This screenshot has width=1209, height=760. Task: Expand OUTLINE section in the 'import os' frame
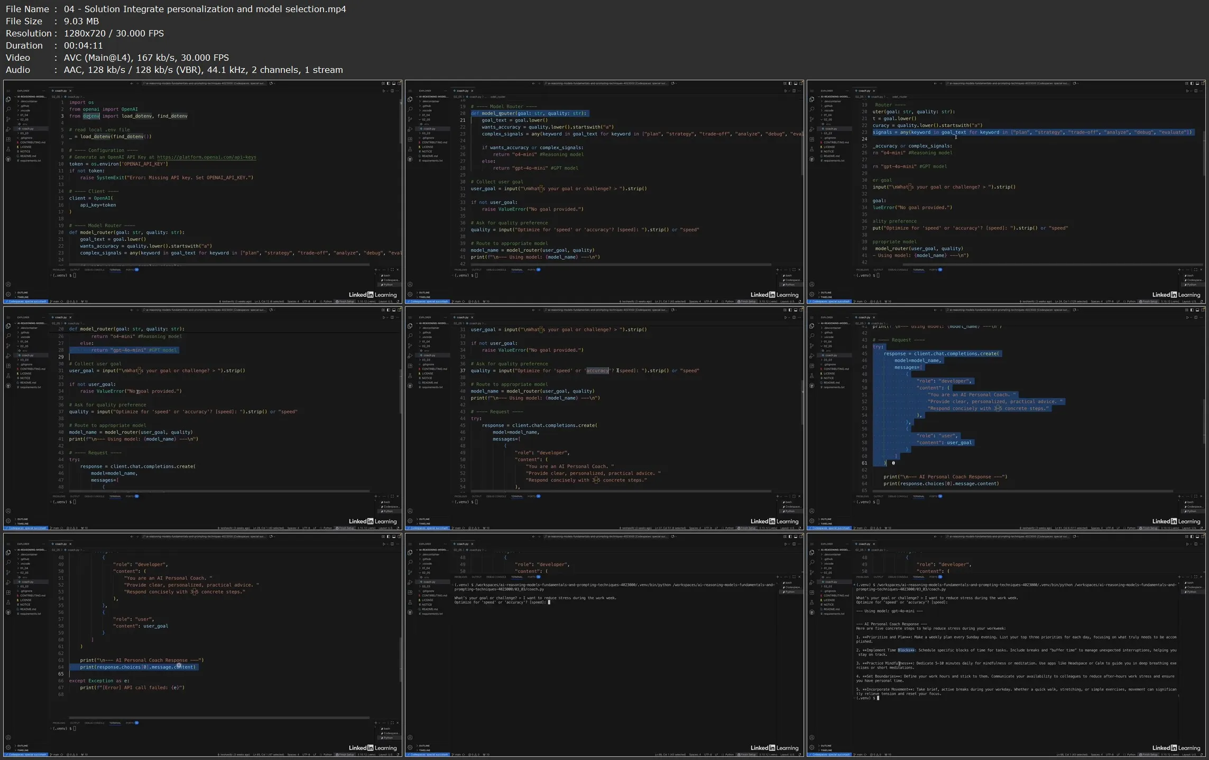pos(22,293)
